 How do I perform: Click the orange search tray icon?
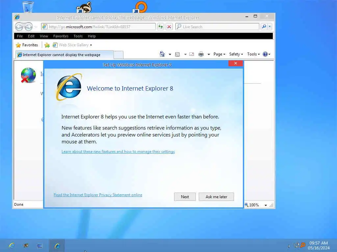click(x=303, y=245)
